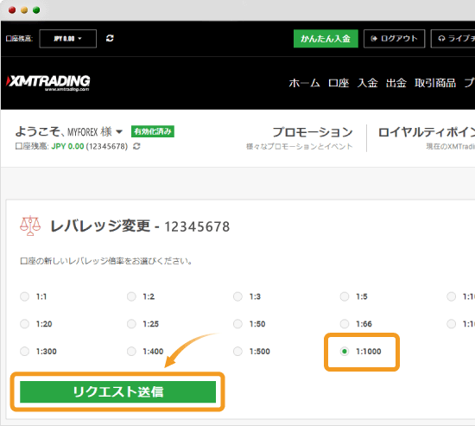This screenshot has width=475, height=426.
Task: Click the macOS green maximize window button
Action: [x=36, y=10]
